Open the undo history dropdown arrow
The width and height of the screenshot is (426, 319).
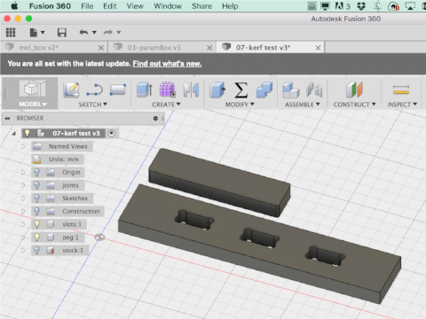[x=94, y=32]
